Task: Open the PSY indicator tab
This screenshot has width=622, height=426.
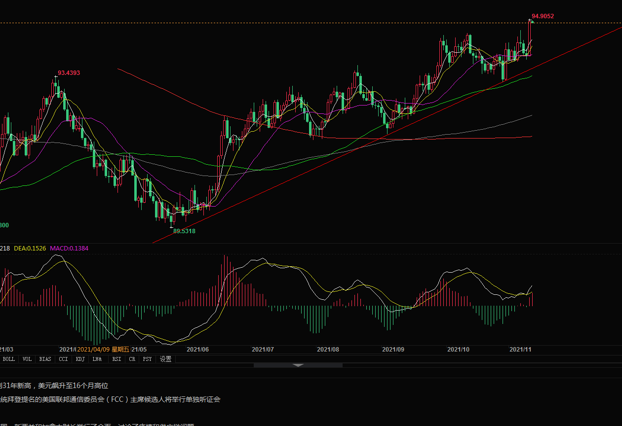Action: pyautogui.click(x=147, y=359)
